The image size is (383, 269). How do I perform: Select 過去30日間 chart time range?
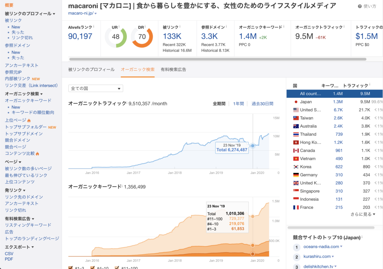pyautogui.click(x=262, y=104)
